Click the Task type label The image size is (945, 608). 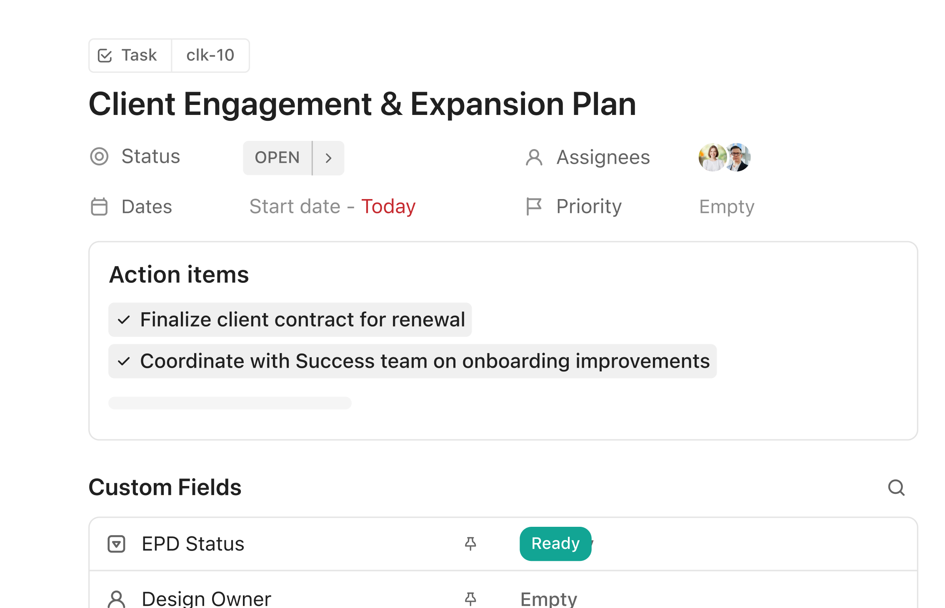139,55
